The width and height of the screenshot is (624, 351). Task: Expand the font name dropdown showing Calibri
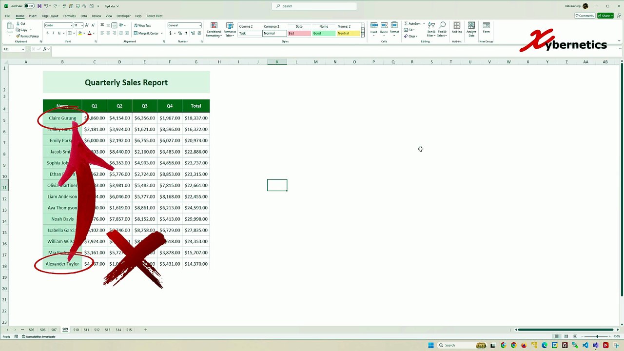[71, 25]
